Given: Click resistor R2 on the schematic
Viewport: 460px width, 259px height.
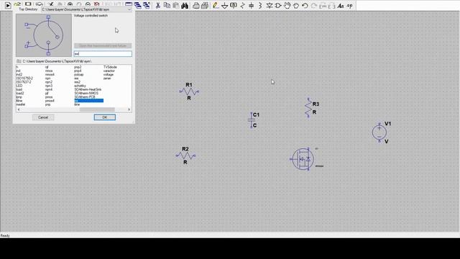Looking at the screenshot, I should [185, 155].
